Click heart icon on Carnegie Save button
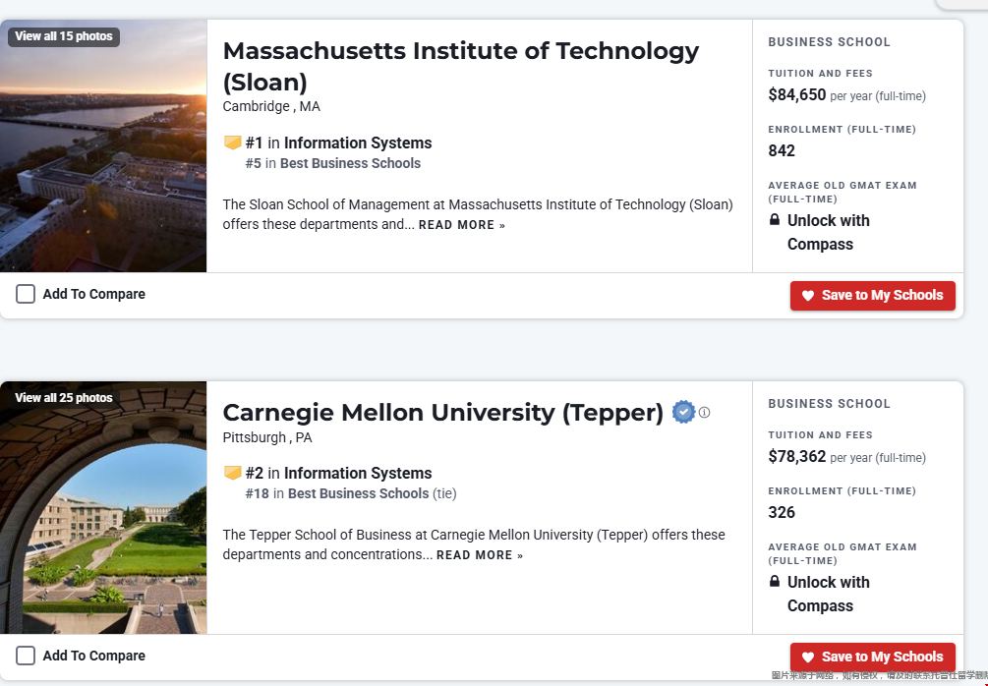The height and width of the screenshot is (686, 988). 808,657
